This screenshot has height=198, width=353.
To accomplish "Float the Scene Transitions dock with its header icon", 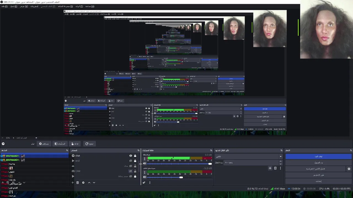I will [281, 150].
